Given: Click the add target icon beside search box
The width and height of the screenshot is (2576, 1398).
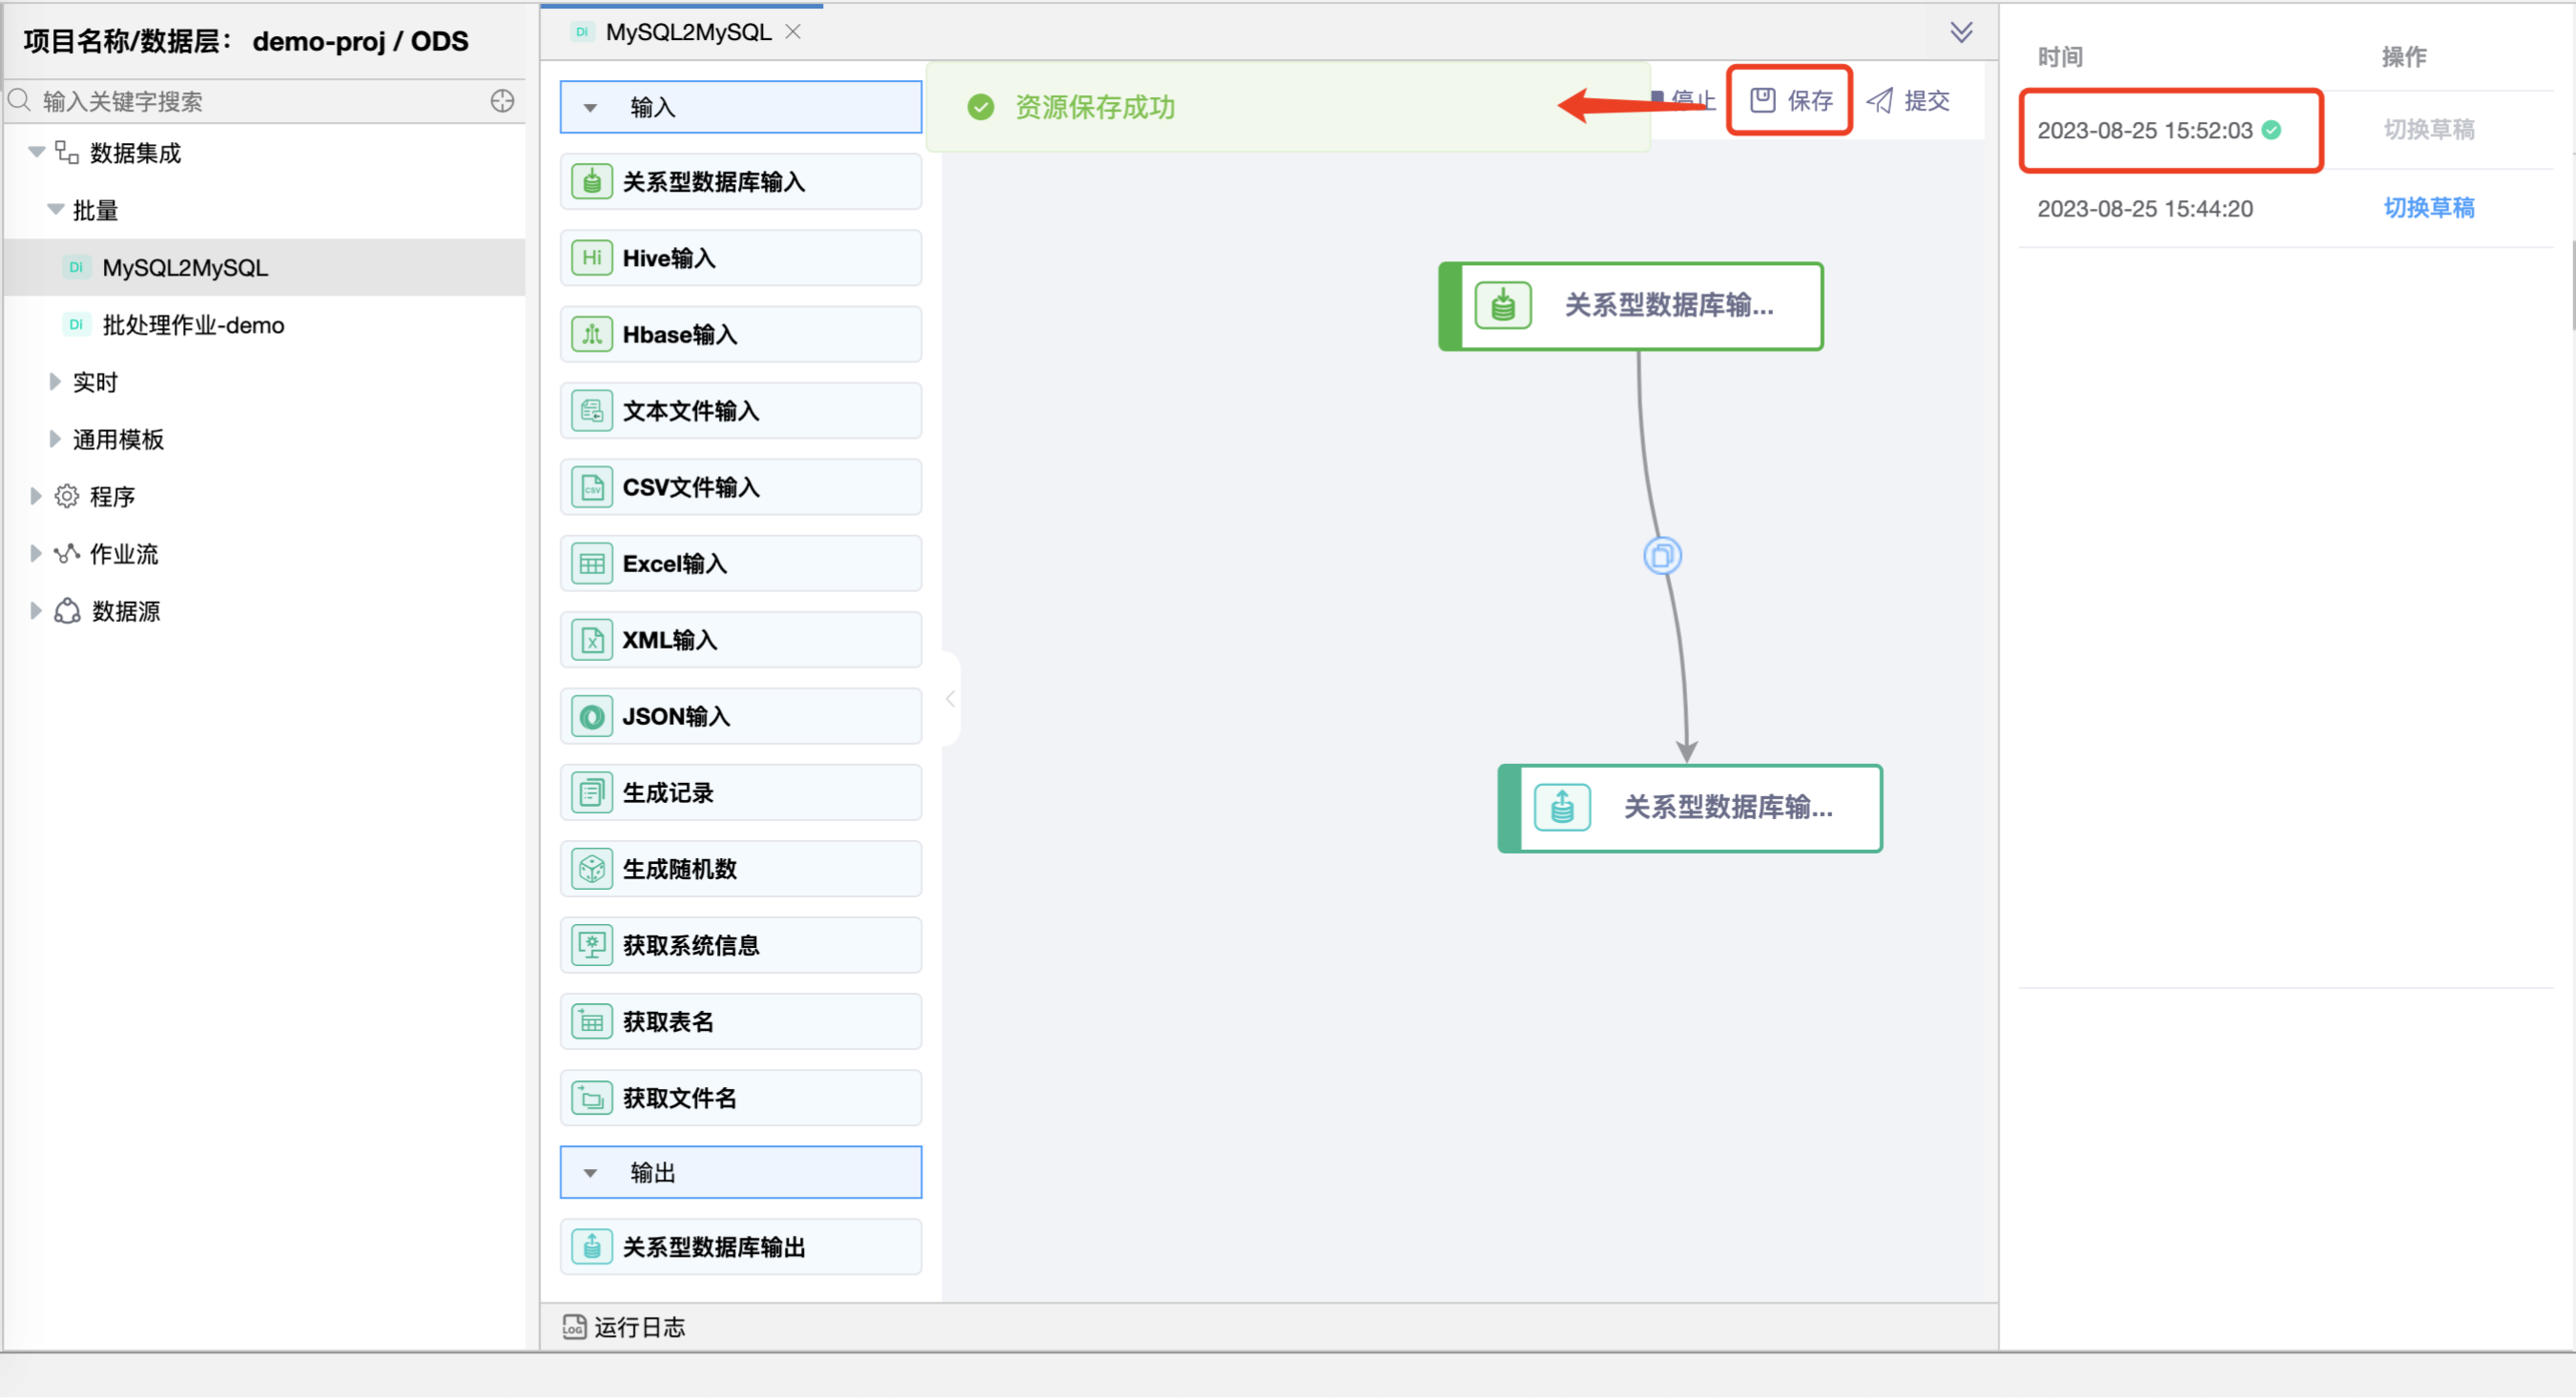Looking at the screenshot, I should [503, 101].
